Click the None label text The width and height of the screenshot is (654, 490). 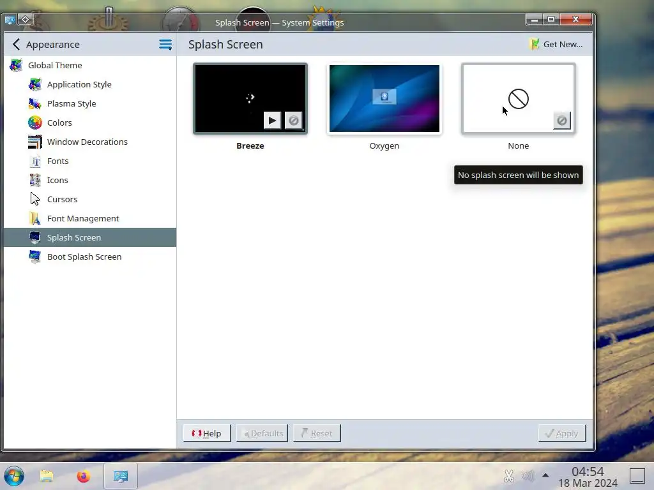(x=519, y=146)
